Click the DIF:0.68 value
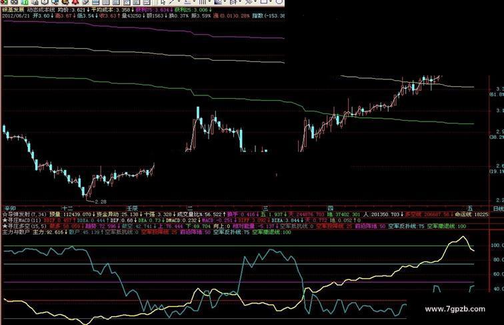This screenshot has width=504, height=325. (122, 220)
